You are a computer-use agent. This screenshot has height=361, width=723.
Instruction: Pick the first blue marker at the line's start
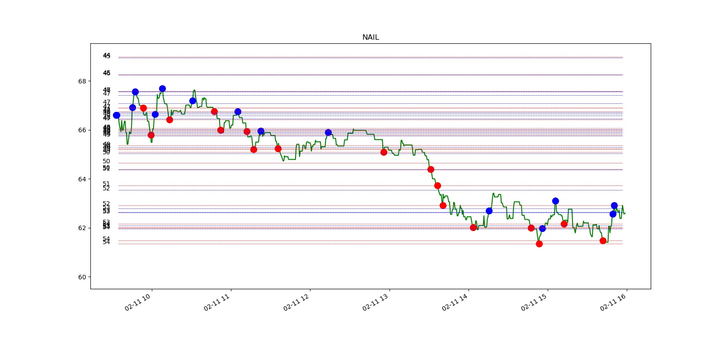tap(117, 115)
